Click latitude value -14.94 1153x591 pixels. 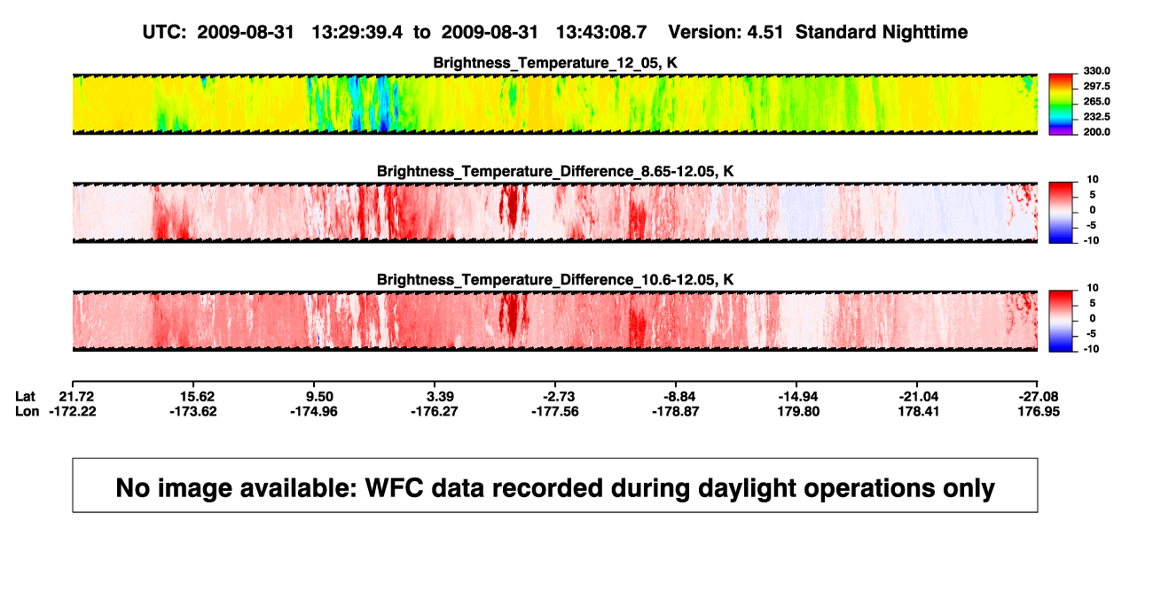click(x=797, y=395)
